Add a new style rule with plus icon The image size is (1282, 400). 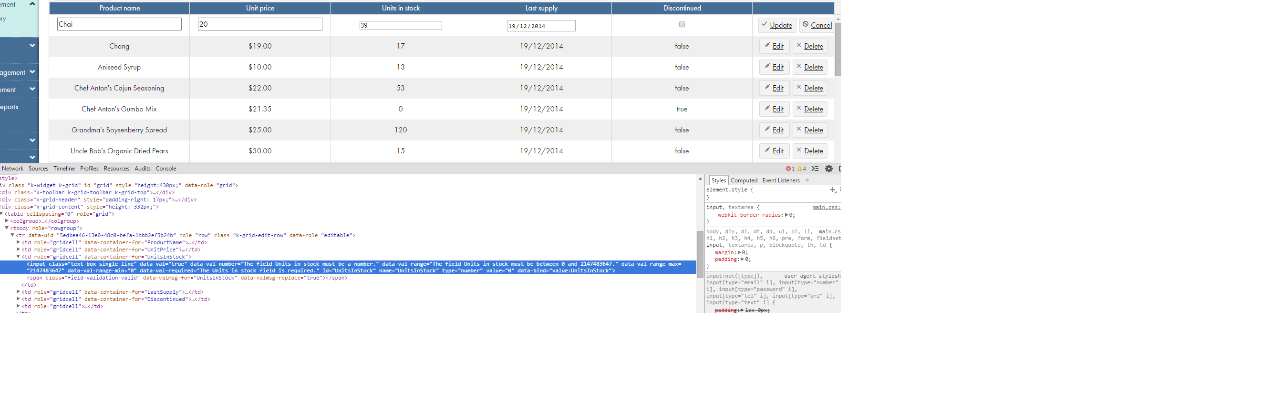833,190
